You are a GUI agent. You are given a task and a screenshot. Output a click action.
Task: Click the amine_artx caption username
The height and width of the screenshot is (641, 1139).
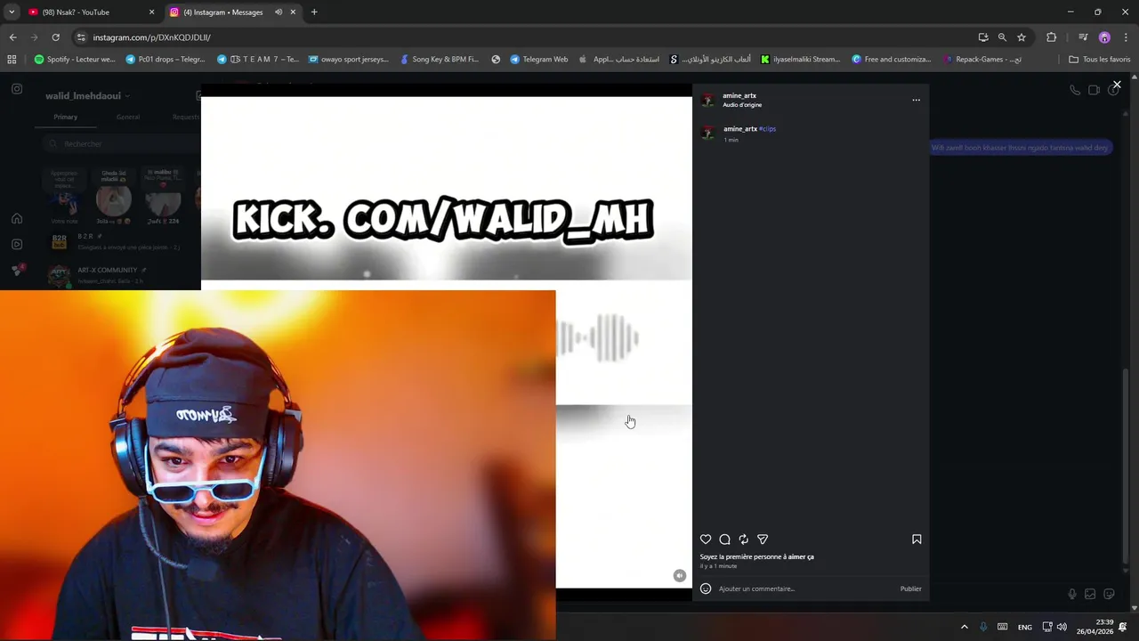tap(740, 129)
